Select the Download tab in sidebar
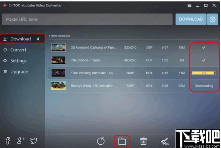Image resolution: width=221 pixels, height=148 pixels. tap(23, 39)
